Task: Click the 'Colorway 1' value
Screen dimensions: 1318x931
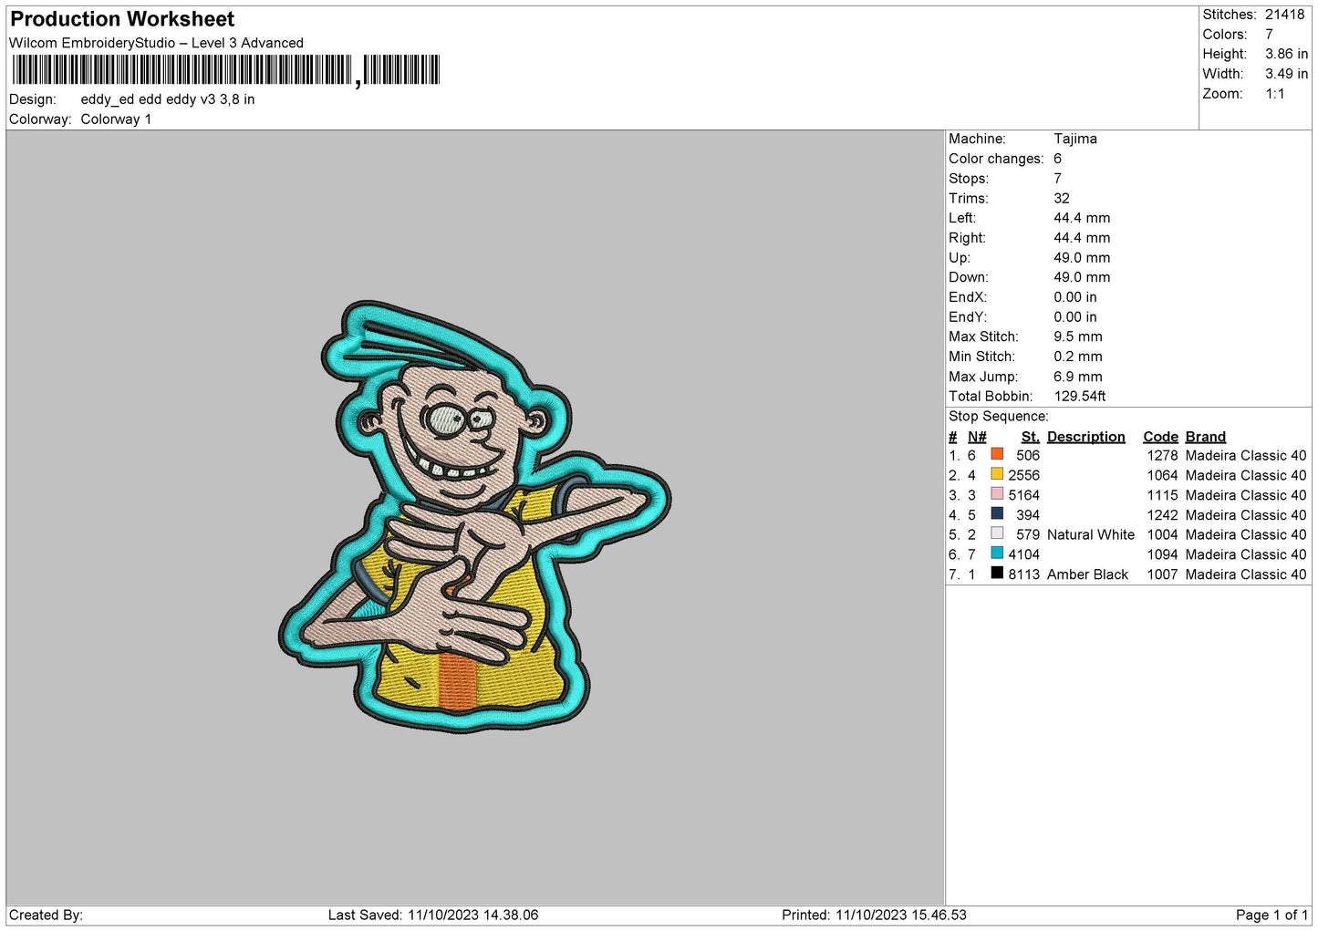Action: (116, 119)
